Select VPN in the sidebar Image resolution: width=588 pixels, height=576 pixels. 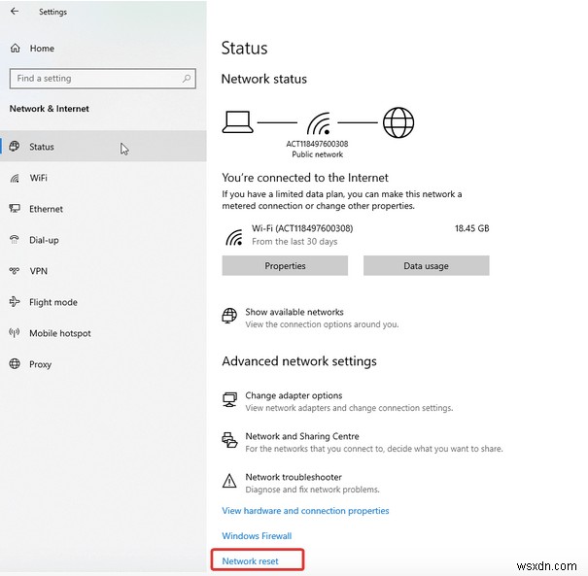(103, 271)
